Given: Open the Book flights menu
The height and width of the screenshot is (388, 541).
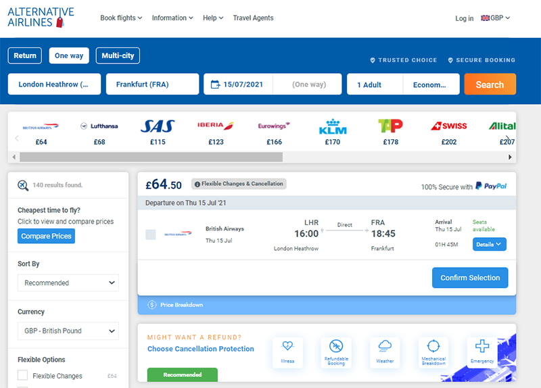Looking at the screenshot, I should (x=121, y=18).
